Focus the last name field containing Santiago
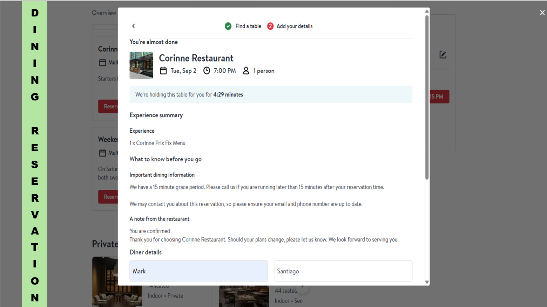The width and height of the screenshot is (547, 307). tap(343, 271)
